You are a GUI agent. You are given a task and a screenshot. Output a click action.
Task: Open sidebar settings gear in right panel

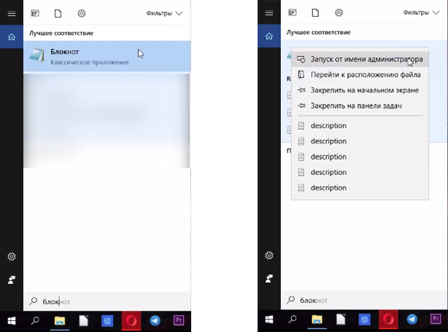(x=269, y=255)
